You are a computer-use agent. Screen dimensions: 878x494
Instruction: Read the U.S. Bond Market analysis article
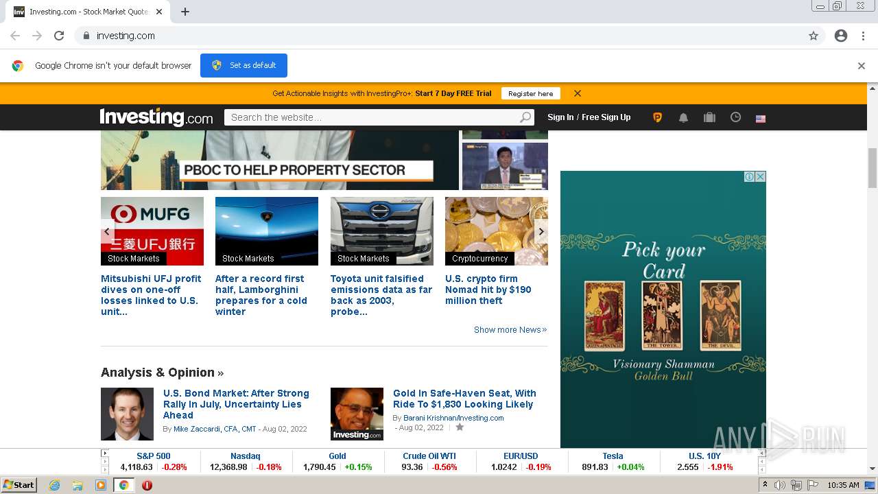(x=236, y=404)
